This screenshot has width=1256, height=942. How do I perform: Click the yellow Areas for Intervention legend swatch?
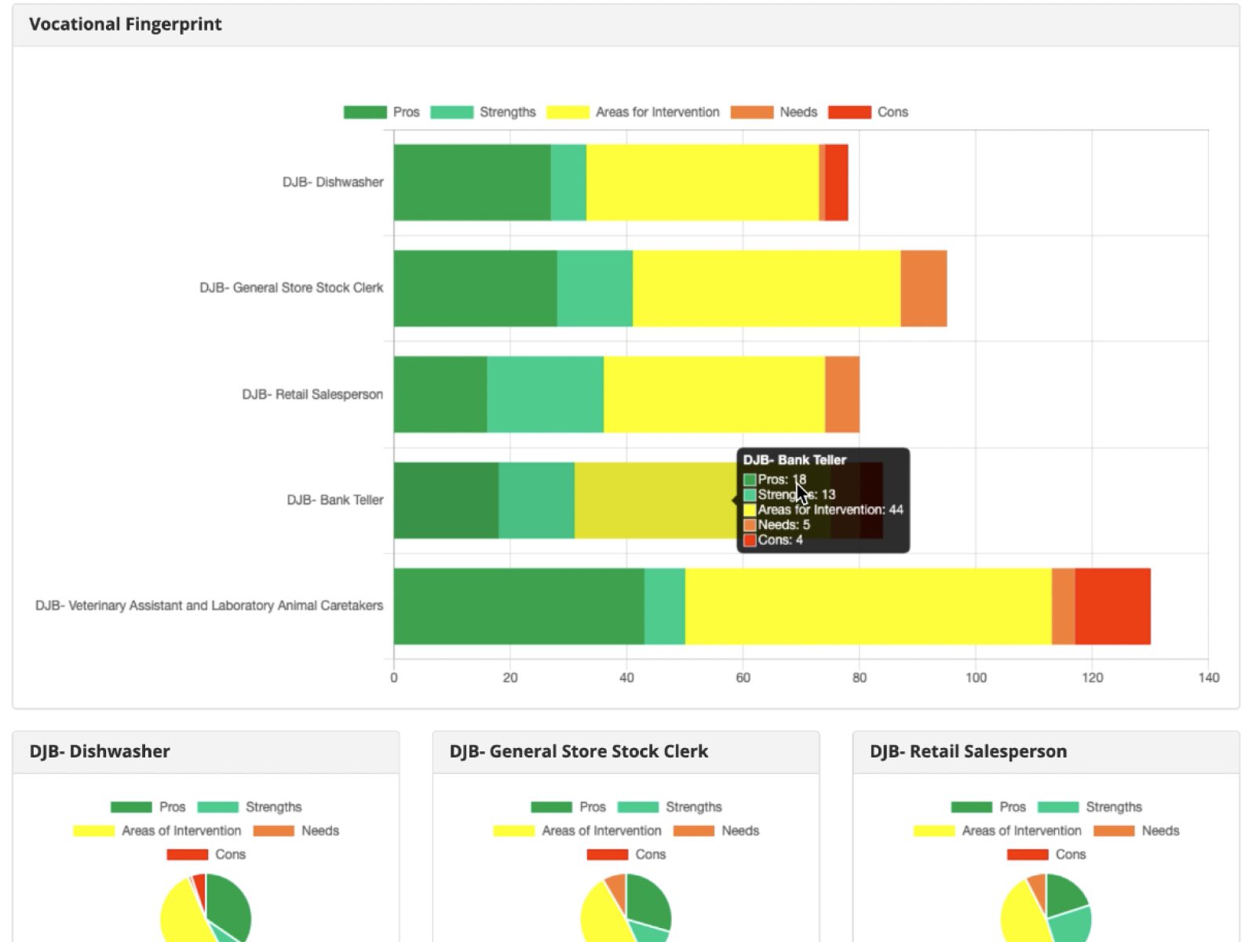coord(567,112)
